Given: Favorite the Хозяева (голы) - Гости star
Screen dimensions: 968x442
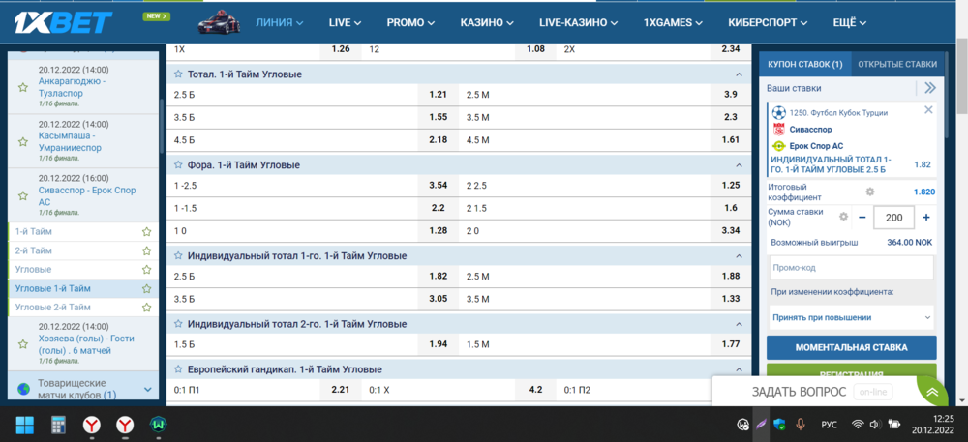Looking at the screenshot, I should pyautogui.click(x=23, y=344).
